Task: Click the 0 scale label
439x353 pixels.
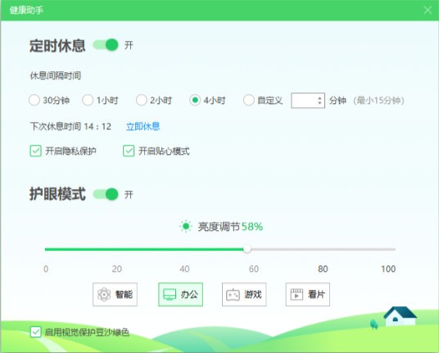Action: click(x=46, y=269)
